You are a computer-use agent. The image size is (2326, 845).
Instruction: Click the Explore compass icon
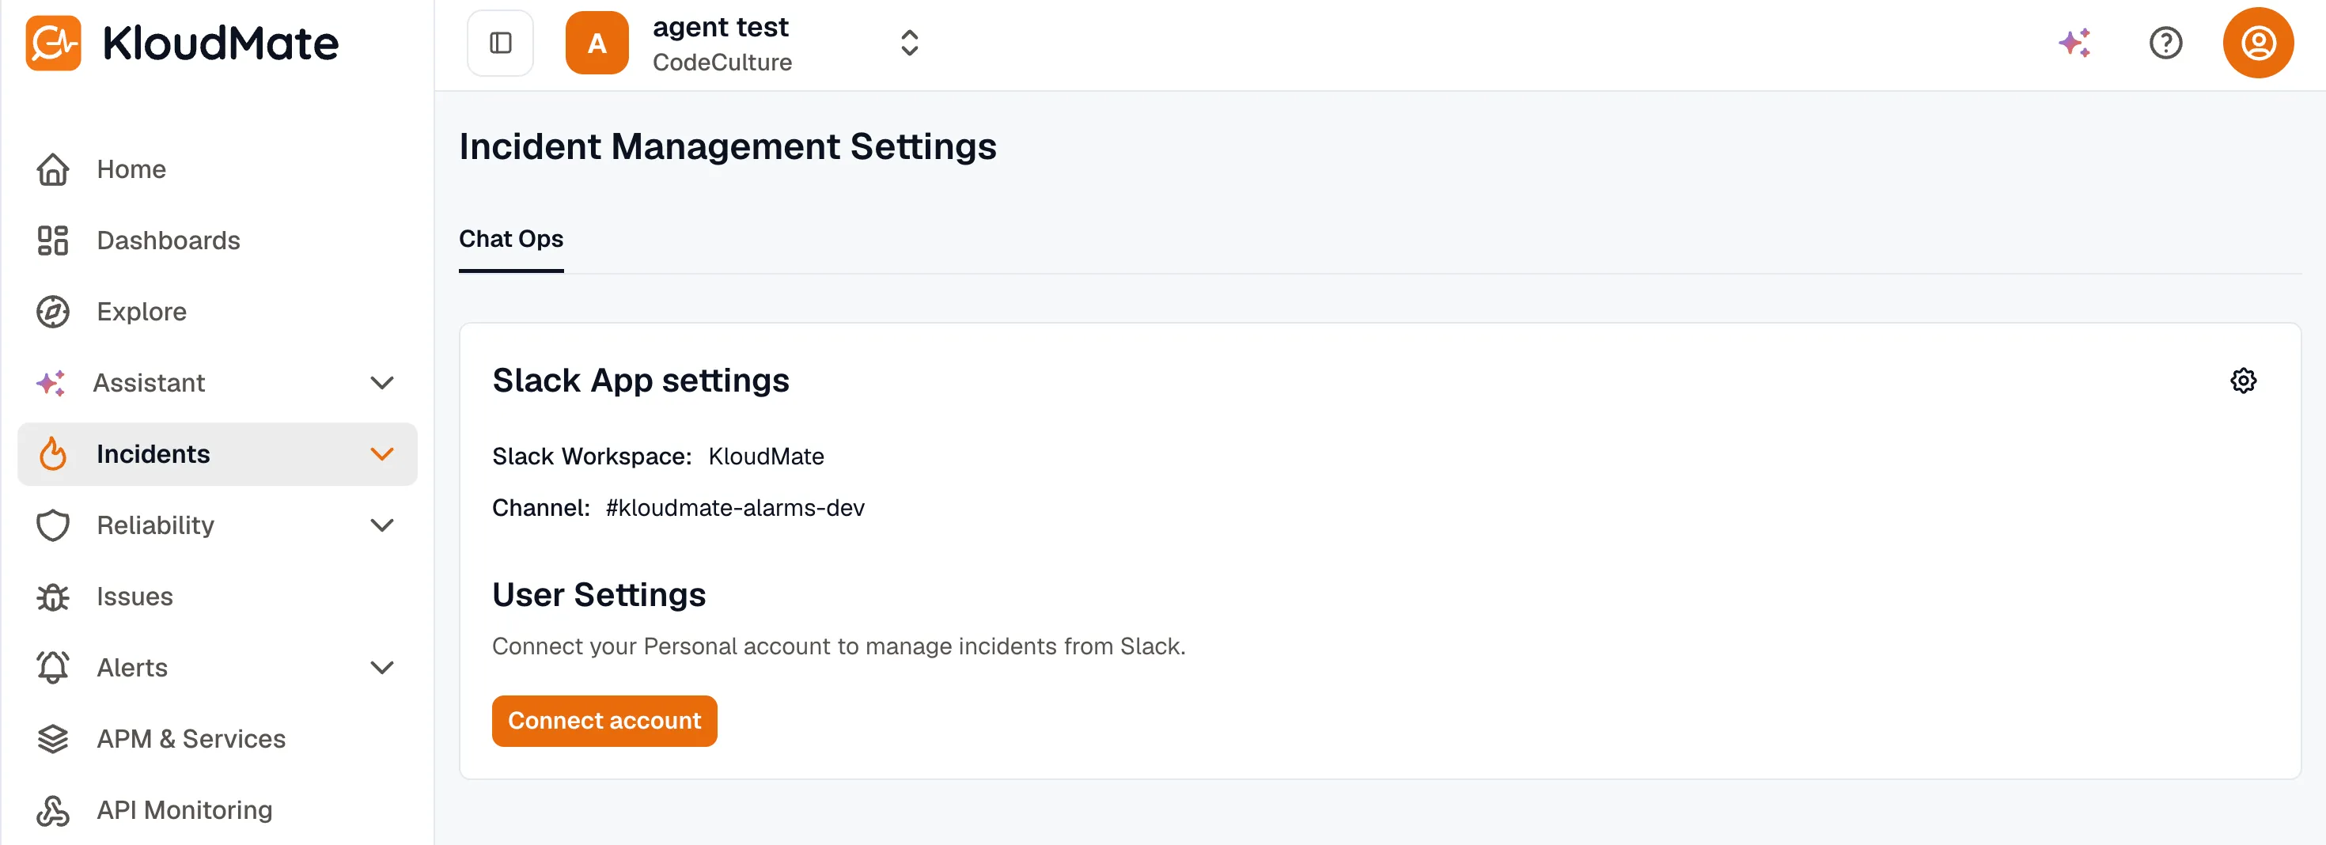52,312
